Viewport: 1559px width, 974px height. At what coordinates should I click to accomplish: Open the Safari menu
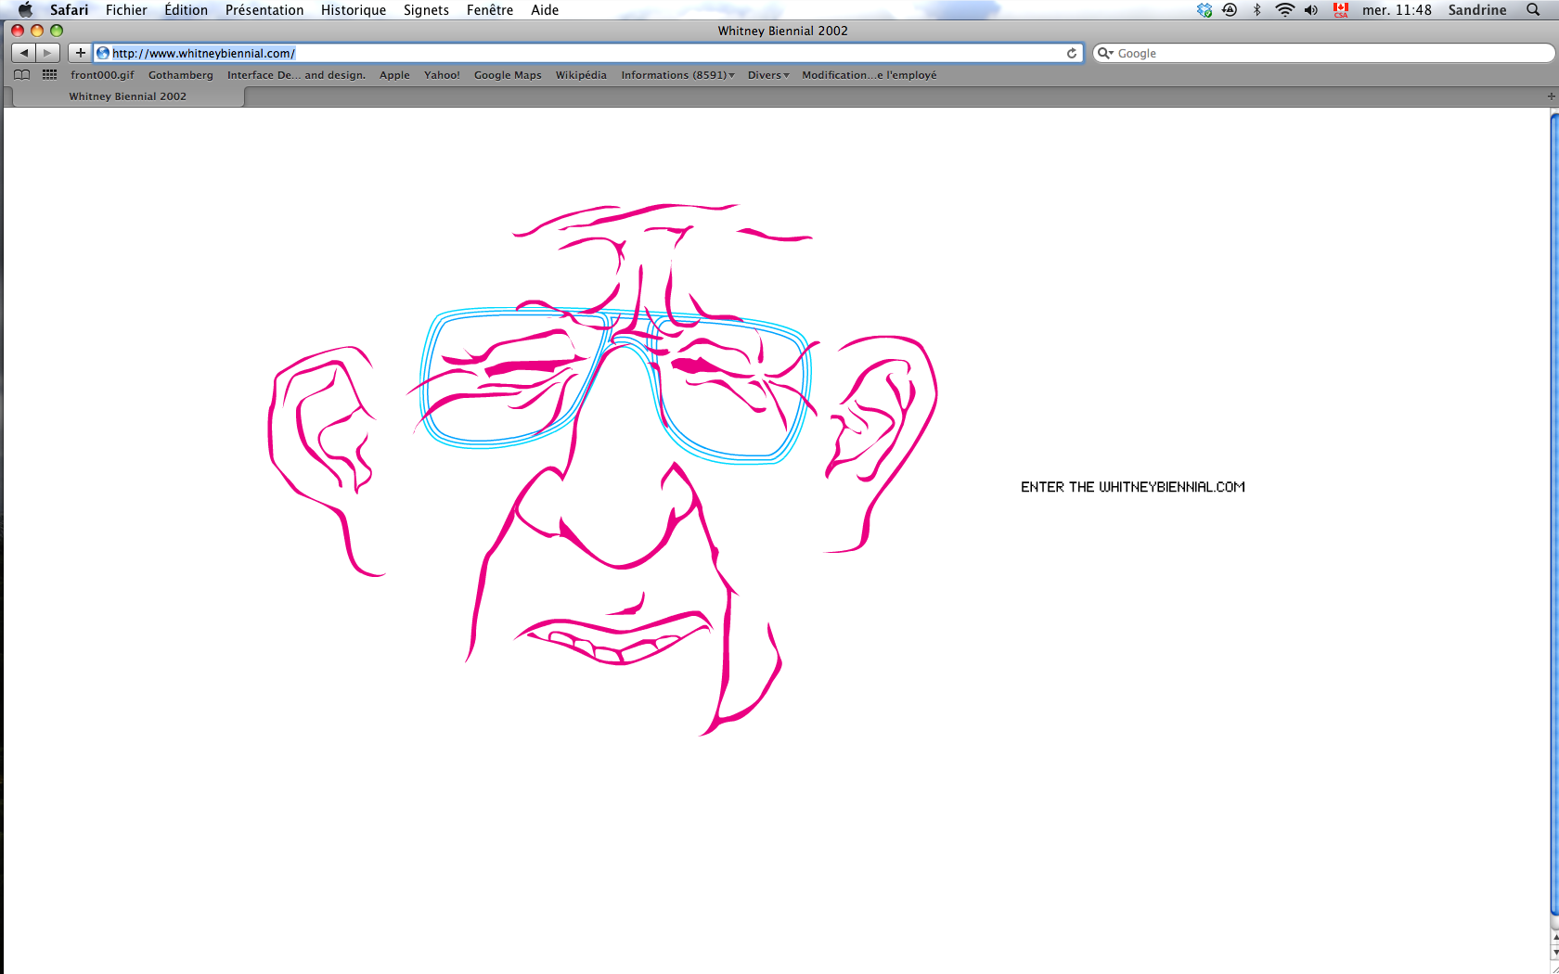pyautogui.click(x=70, y=9)
